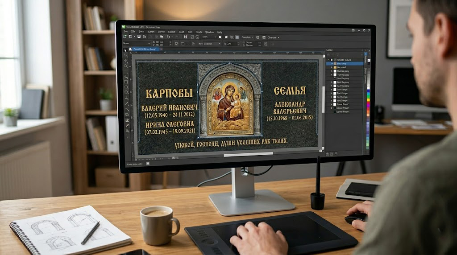Screen dimensions: 457x255
Task: Select the Rectangle tool in toolbox
Action: pyautogui.click(x=126, y=82)
